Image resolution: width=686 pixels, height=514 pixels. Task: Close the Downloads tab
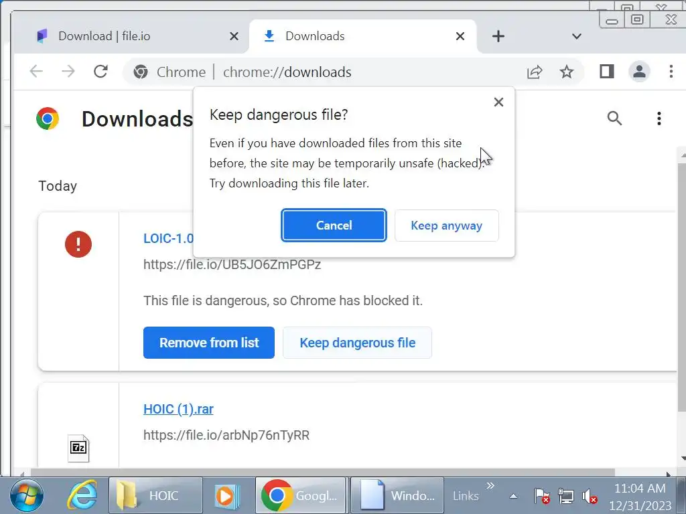(x=460, y=36)
